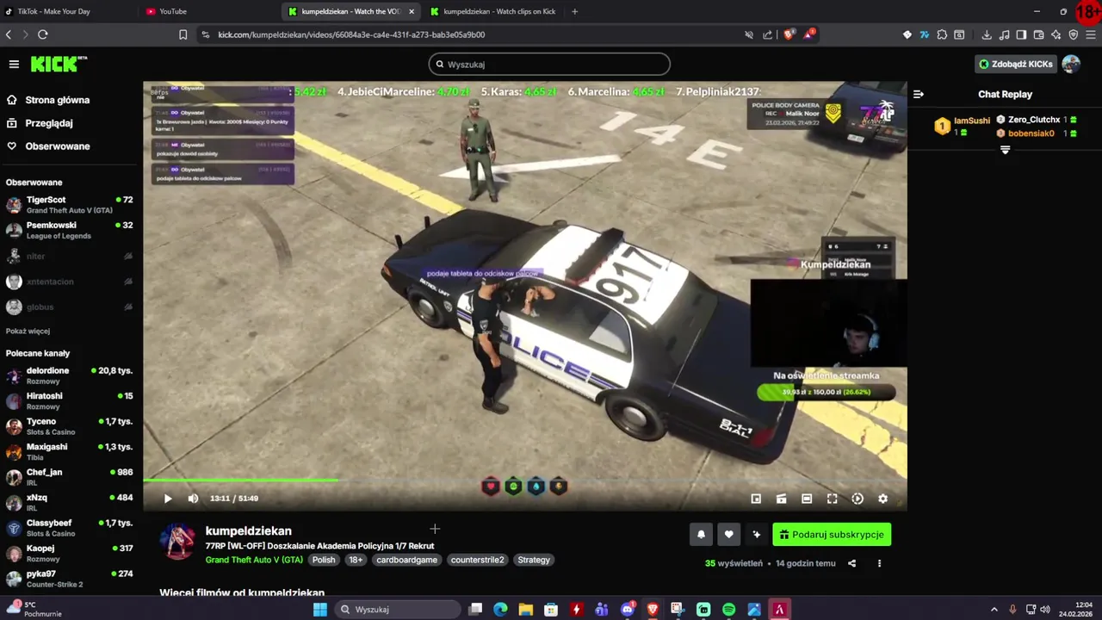Focus the Kick Wyszukaj search field
The height and width of the screenshot is (620, 1102).
(549, 65)
